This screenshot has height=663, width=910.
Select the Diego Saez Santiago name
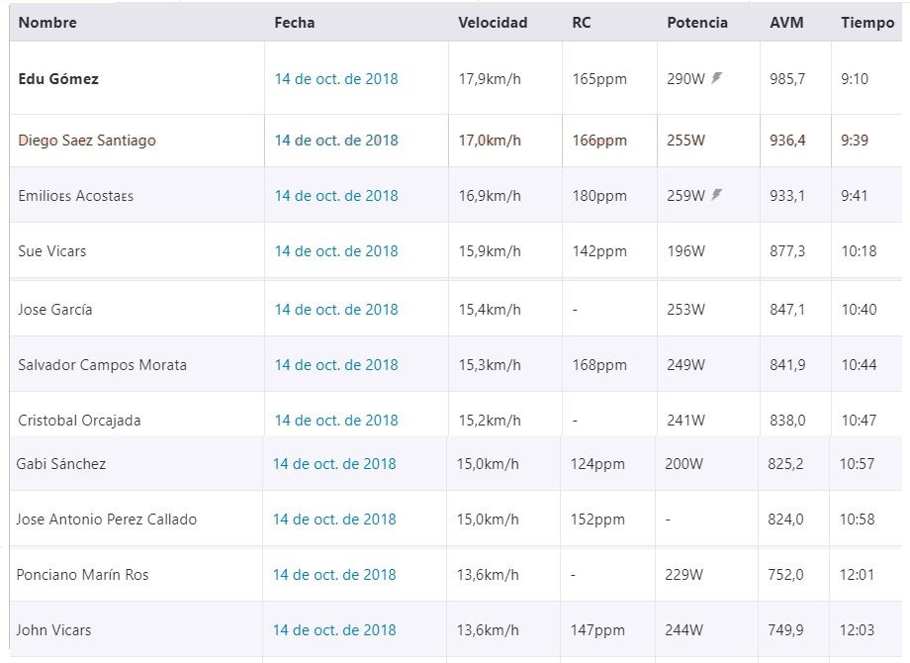87,141
